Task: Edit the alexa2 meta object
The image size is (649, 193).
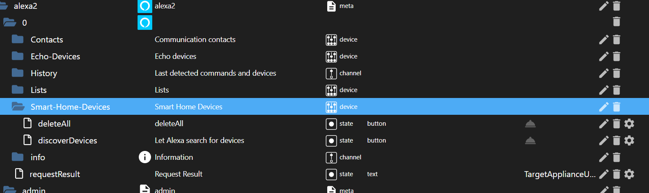Action: [x=604, y=6]
